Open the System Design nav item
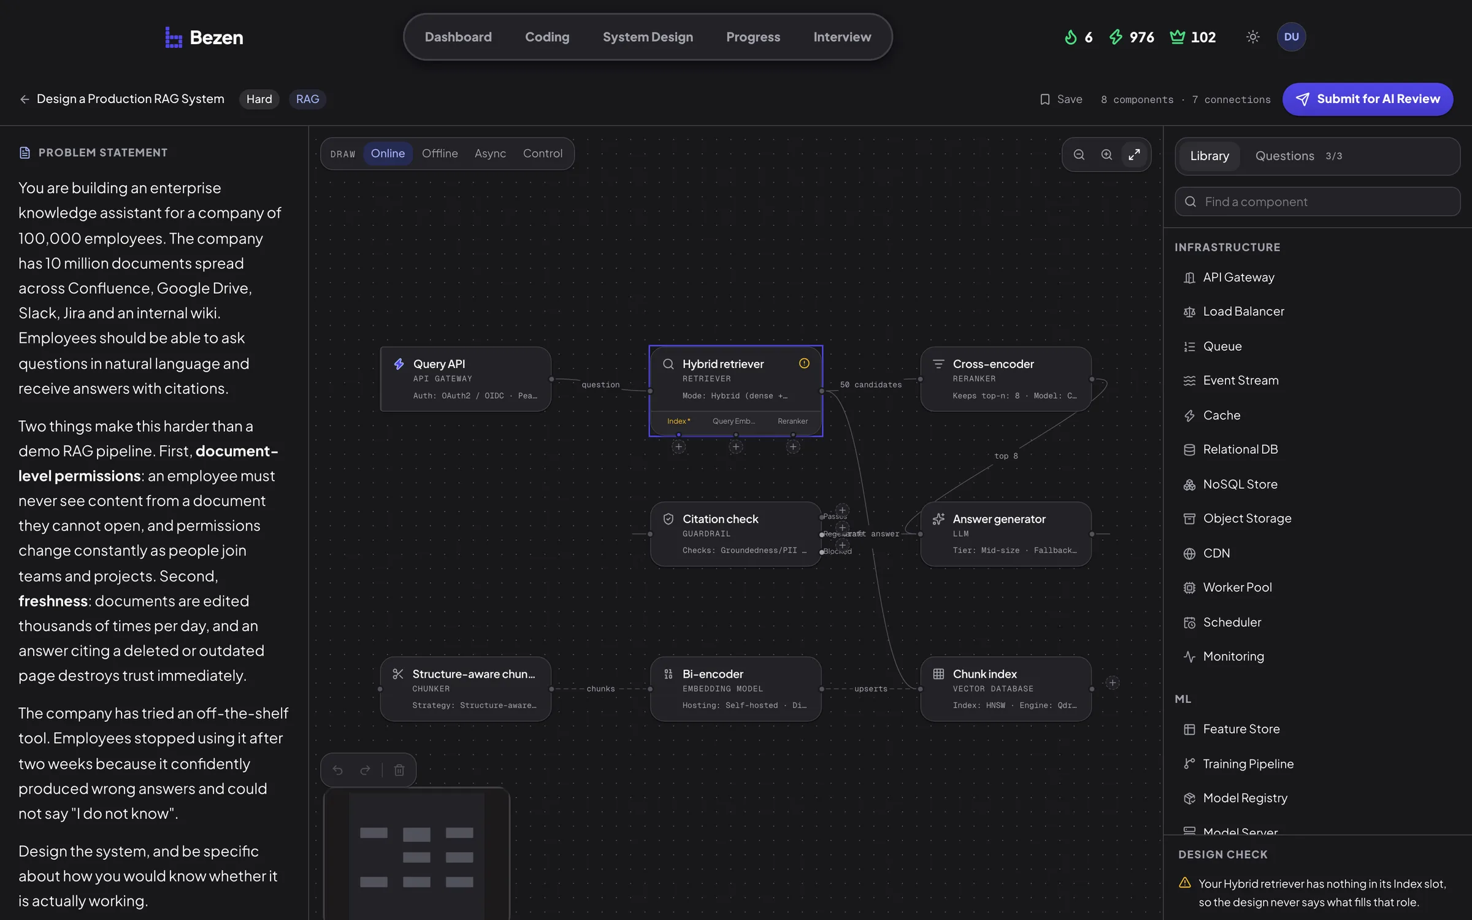 pos(648,37)
